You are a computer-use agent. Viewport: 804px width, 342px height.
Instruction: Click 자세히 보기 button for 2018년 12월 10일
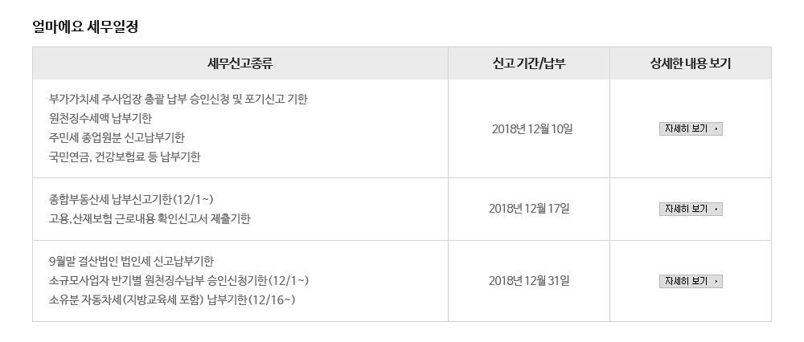click(x=691, y=129)
